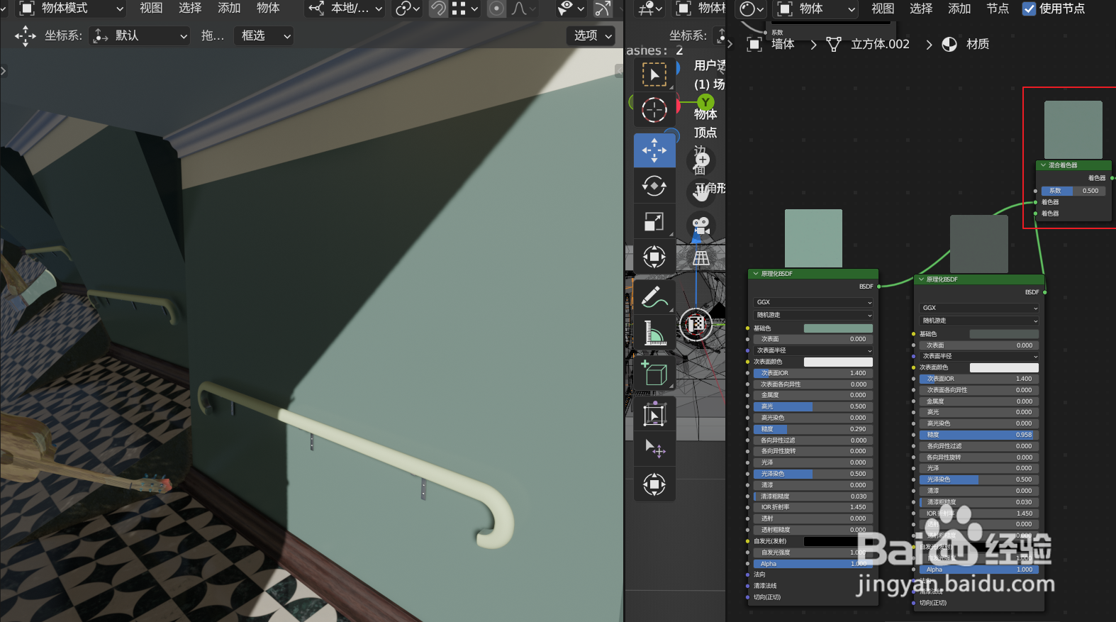Collapse the left 原理化BSDF node
Image resolution: width=1116 pixels, height=622 pixels.
pyautogui.click(x=756, y=274)
